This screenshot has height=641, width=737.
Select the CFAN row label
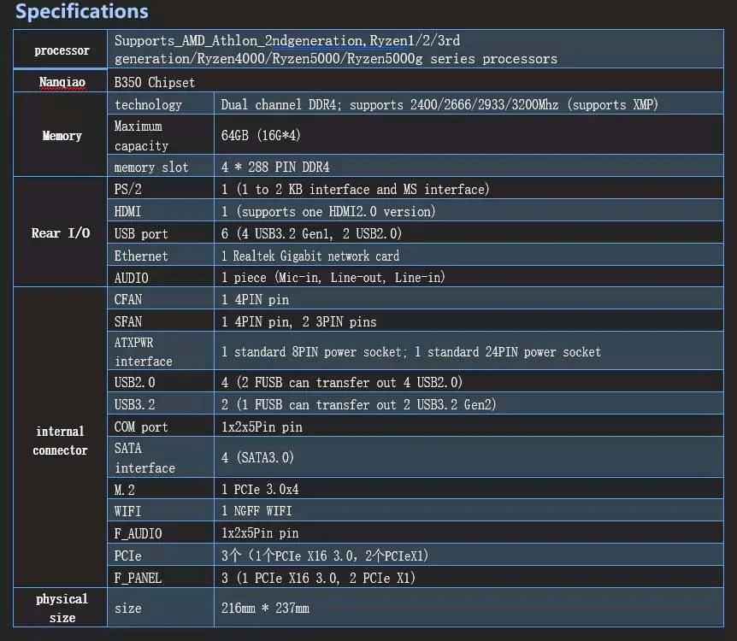coord(127,299)
